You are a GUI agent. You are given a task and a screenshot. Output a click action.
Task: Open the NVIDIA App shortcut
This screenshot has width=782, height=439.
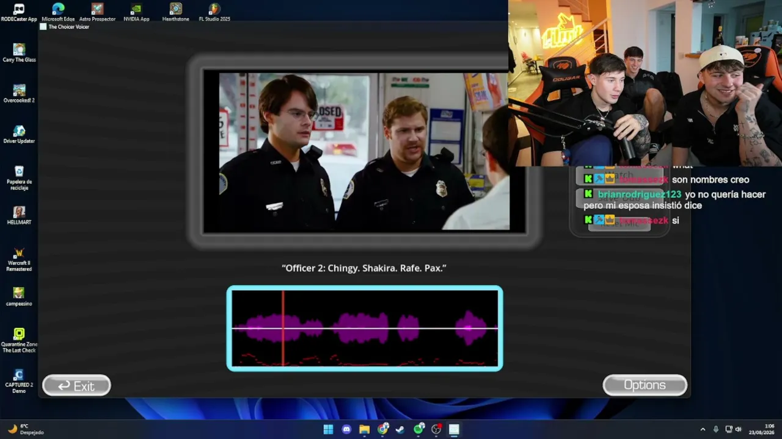pos(136,12)
